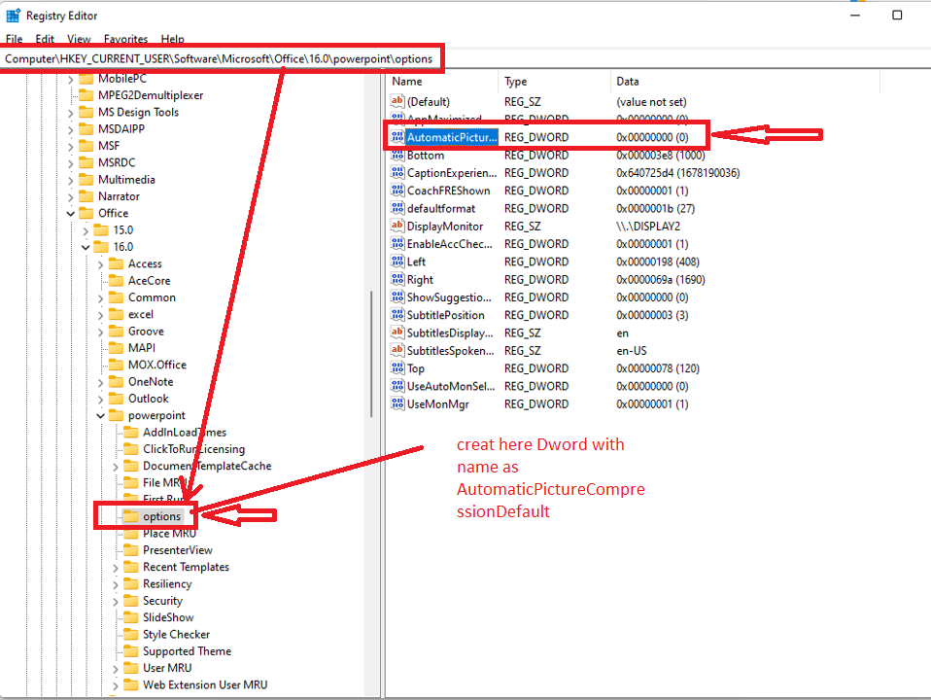Screen dimensions: 931x700
Task: Select the Supported Theme key
Action: coord(187,651)
